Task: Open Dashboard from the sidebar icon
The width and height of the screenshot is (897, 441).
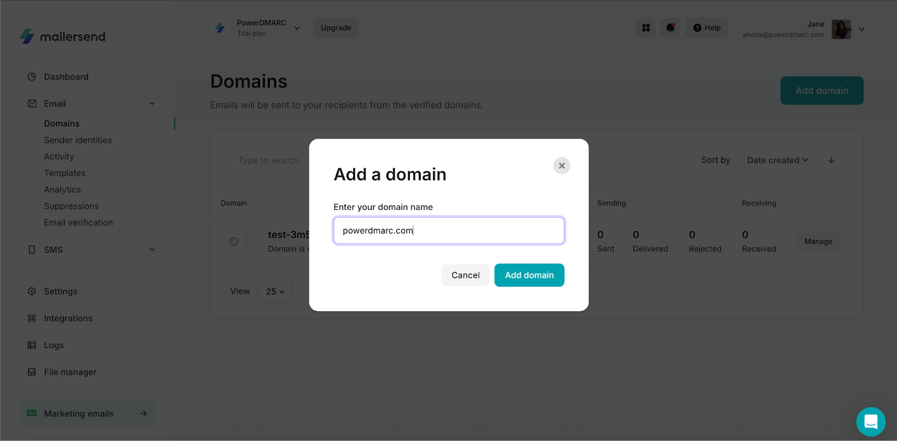Action: 32,77
